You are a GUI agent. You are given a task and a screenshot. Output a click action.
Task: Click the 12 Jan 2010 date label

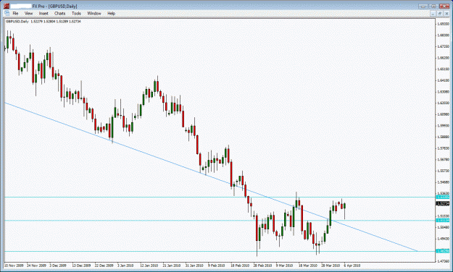pyautogui.click(x=149, y=265)
